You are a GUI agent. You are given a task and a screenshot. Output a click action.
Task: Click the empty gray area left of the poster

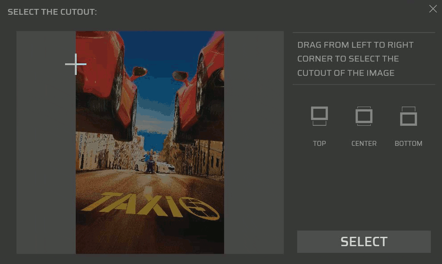(46, 142)
